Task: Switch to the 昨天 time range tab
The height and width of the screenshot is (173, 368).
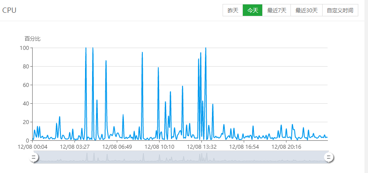Action: click(x=233, y=10)
